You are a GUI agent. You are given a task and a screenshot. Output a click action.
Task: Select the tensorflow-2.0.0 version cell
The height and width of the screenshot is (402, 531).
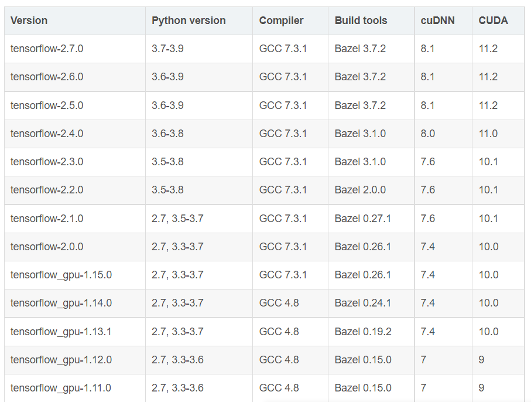tap(47, 247)
